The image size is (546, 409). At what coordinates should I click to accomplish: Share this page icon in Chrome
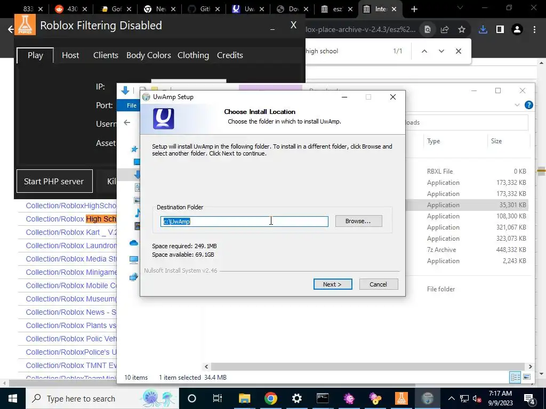445,30
